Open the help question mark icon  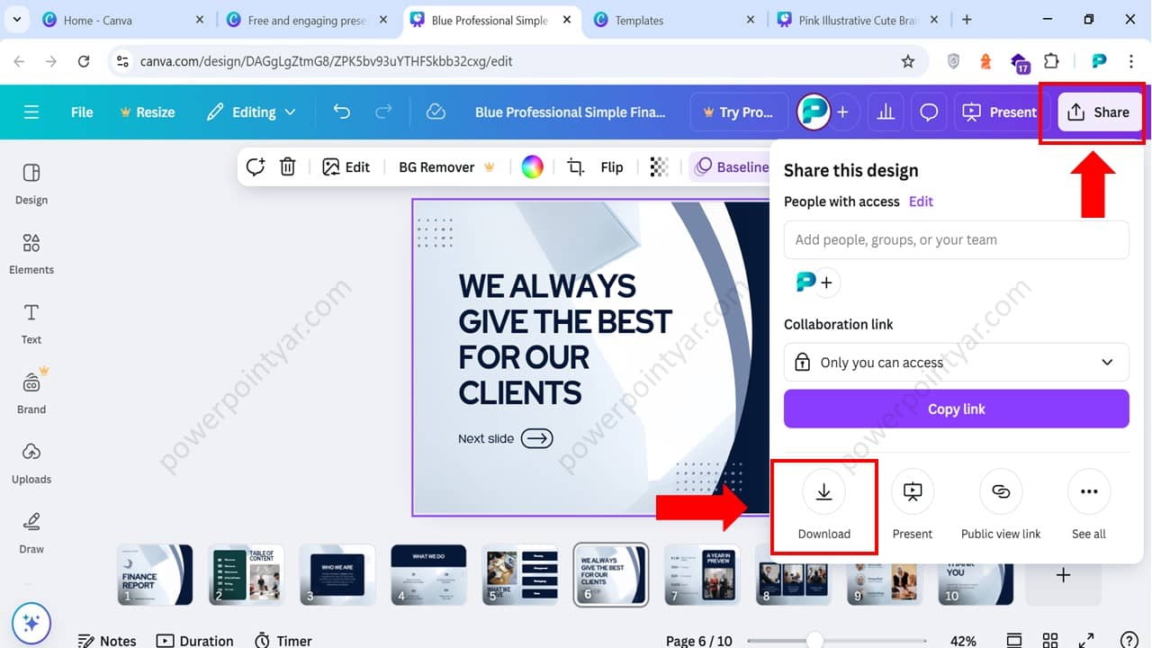[x=1129, y=641]
